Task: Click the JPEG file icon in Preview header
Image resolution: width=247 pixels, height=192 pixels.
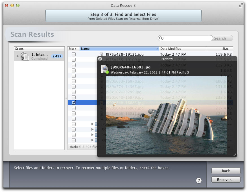Action: point(105,69)
